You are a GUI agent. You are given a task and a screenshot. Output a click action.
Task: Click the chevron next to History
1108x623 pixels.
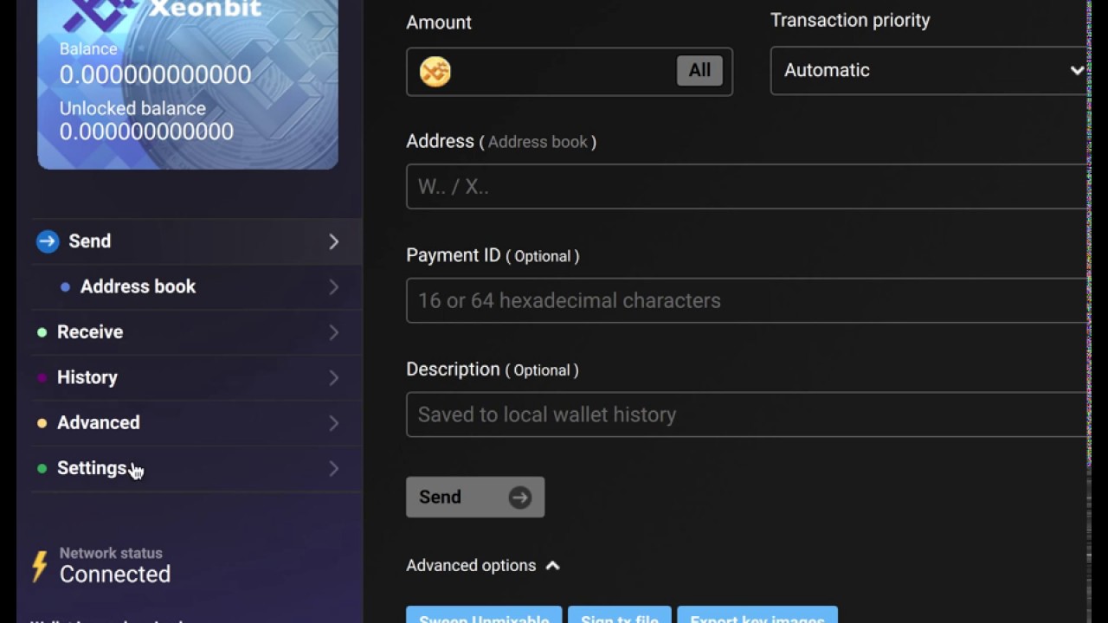click(x=334, y=377)
